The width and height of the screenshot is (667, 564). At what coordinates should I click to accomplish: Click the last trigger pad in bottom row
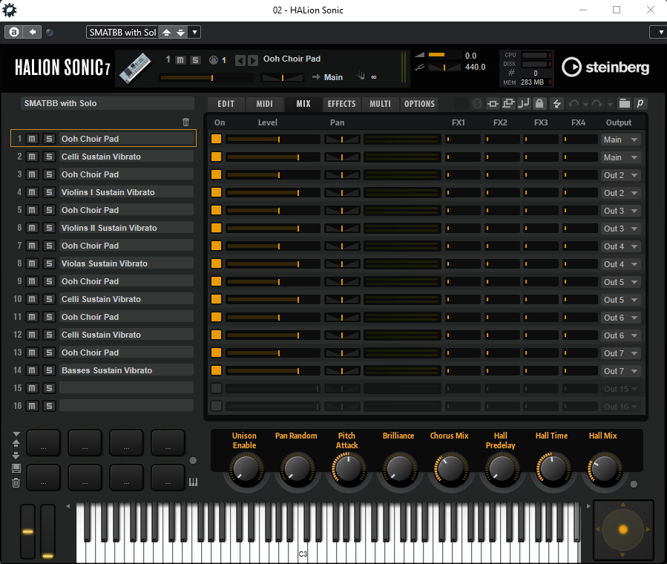point(168,478)
